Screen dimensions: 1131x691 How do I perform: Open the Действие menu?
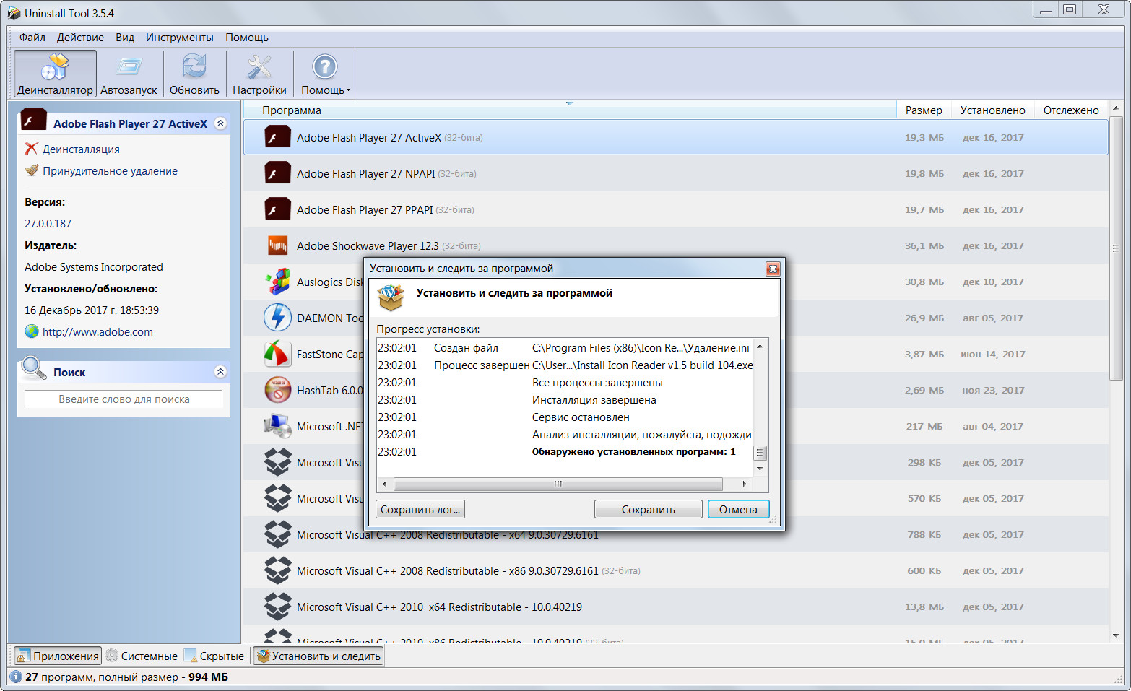80,38
